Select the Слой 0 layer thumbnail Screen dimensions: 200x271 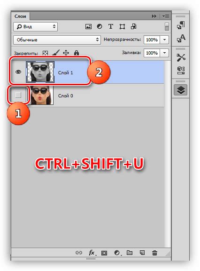point(40,95)
